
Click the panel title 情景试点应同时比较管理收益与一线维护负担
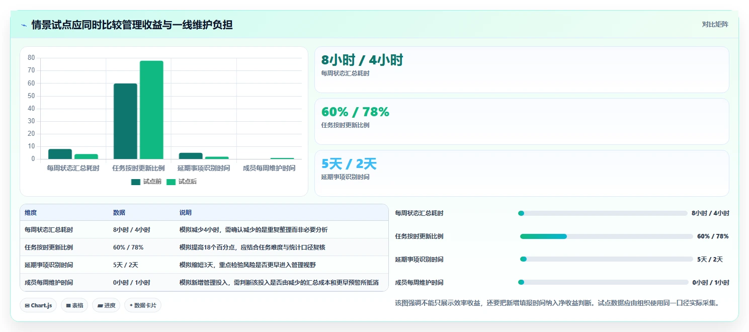tap(132, 25)
